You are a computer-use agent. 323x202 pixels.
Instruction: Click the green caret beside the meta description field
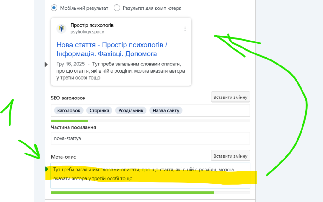pyautogui.click(x=47, y=169)
